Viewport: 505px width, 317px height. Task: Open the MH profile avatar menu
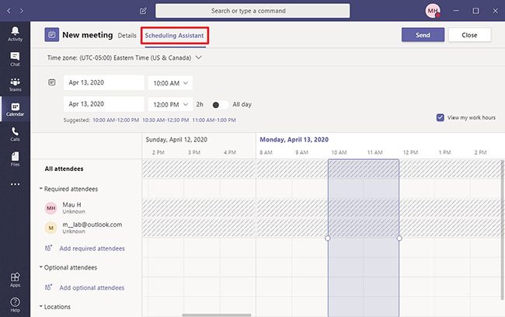[433, 11]
